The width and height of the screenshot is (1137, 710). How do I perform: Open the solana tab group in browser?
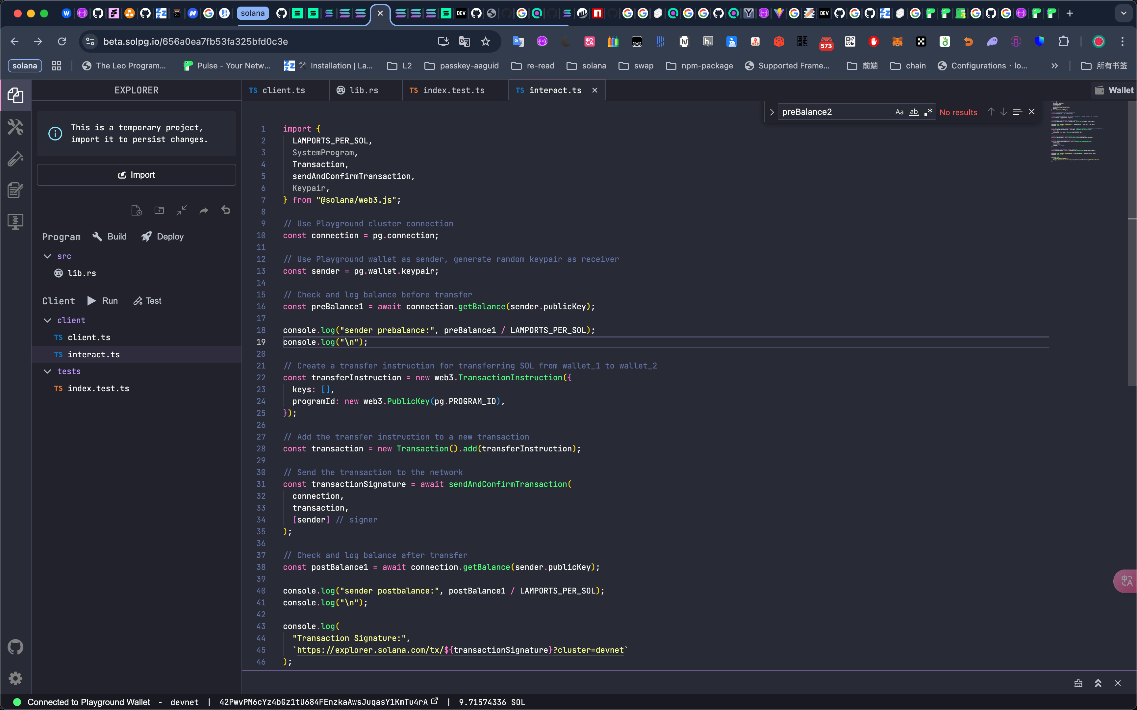click(253, 13)
